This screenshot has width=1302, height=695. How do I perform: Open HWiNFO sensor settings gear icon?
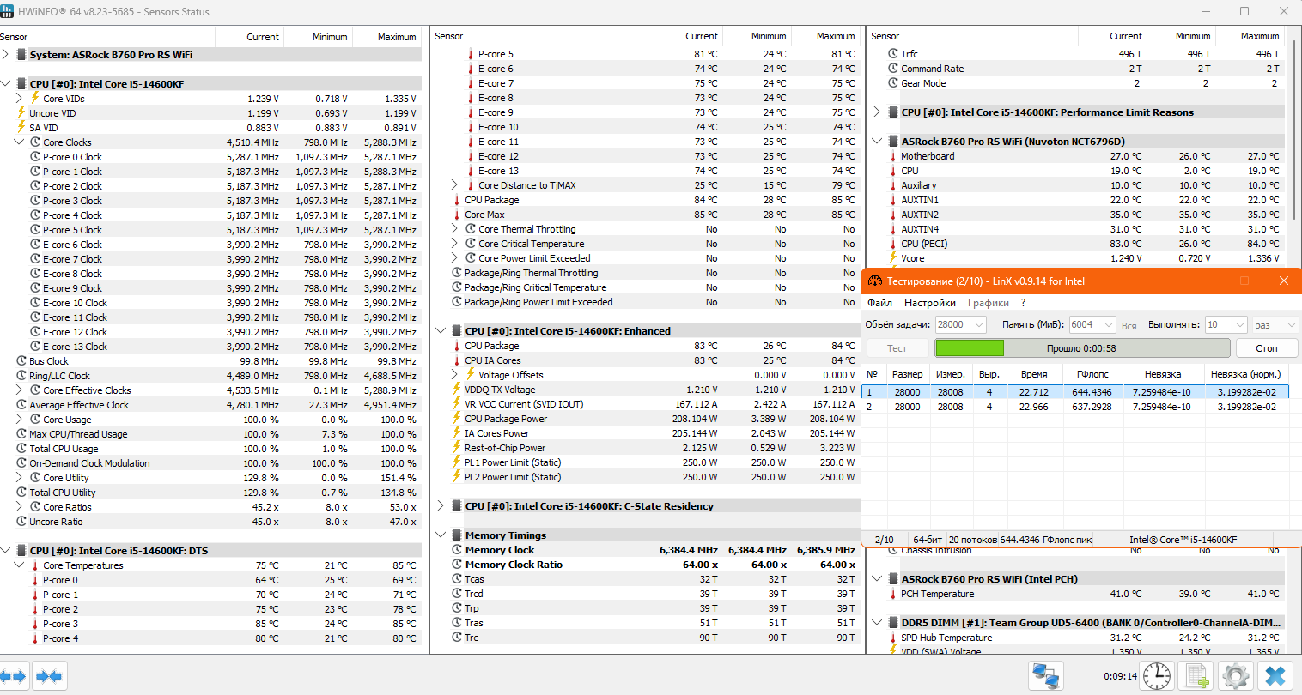tap(1236, 676)
